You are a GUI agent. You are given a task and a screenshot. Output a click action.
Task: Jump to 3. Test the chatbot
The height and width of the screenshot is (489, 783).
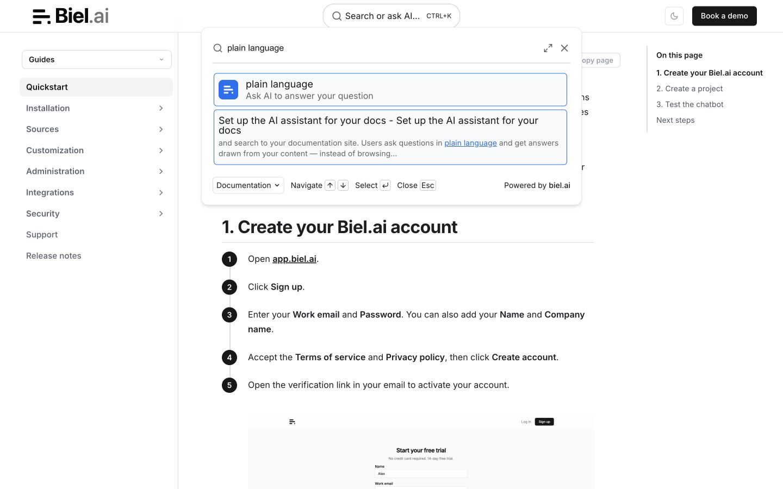(x=690, y=104)
